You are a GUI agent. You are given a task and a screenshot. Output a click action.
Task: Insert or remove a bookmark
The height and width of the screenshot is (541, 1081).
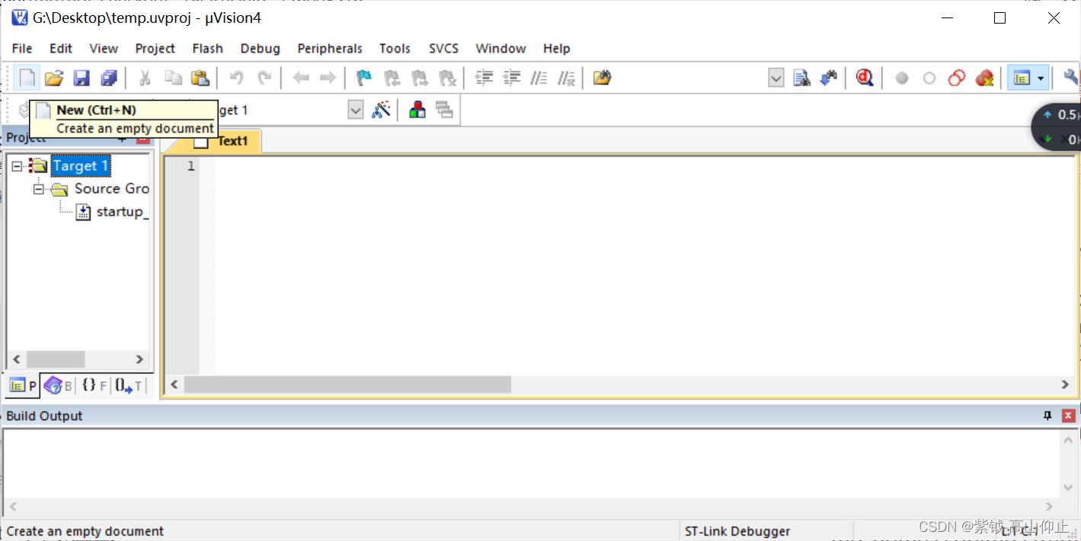click(365, 78)
